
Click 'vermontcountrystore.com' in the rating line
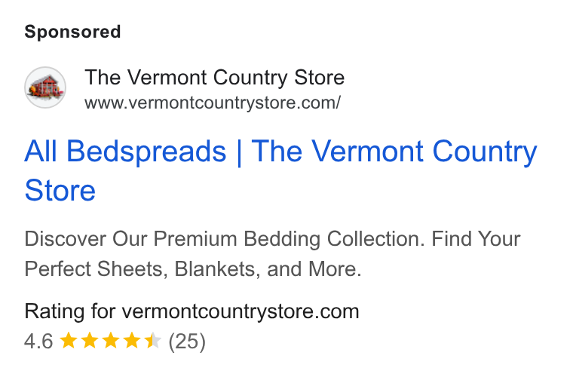click(x=241, y=312)
